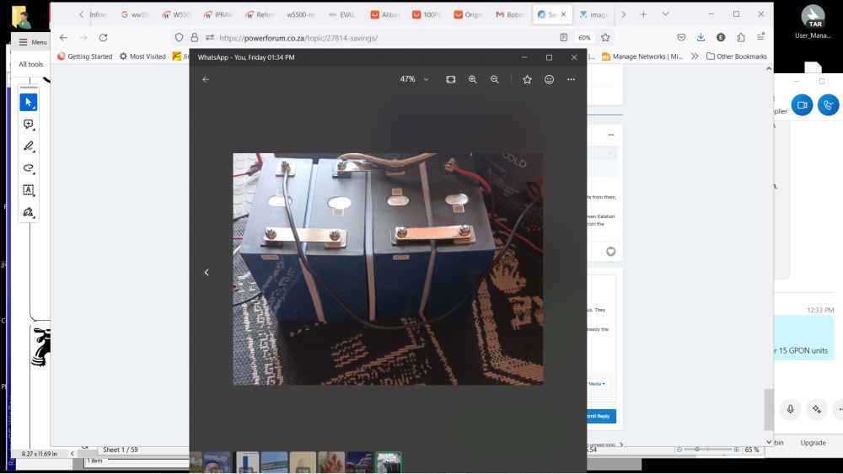Click the Submit Reply button

pos(600,416)
